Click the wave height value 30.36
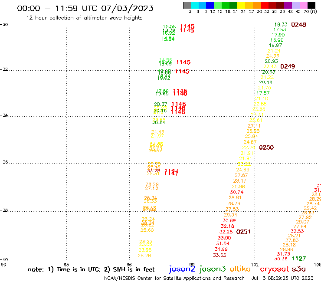The image size is (321, 282). coord(281,259)
